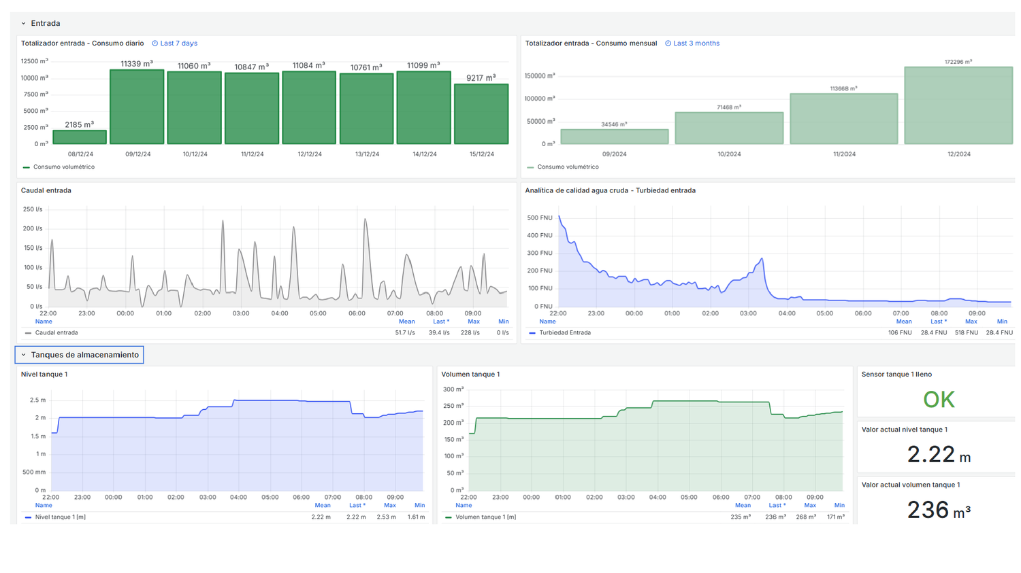
Task: Open the Totalizador entrada Consumo mensual panel title
Action: point(591,44)
